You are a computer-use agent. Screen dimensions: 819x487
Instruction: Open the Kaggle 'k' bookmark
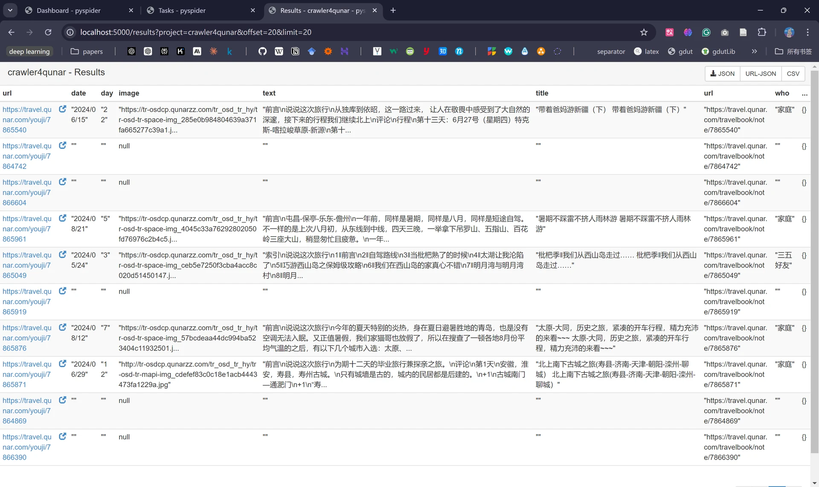(x=229, y=51)
